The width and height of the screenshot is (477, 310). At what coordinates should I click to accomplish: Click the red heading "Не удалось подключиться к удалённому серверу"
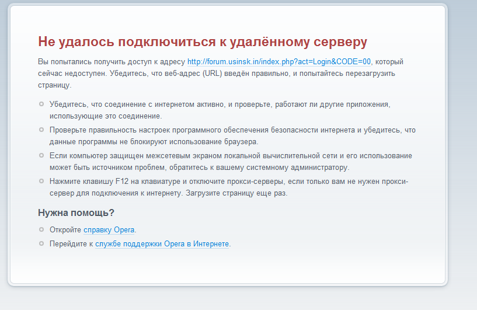[x=202, y=41]
